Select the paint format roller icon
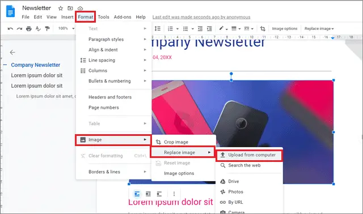363x214 pixels. point(48,28)
